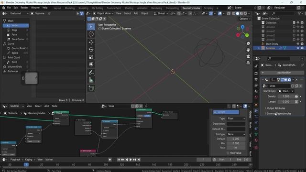
Task: Expand the Output Attributes panel
Action: point(276,108)
